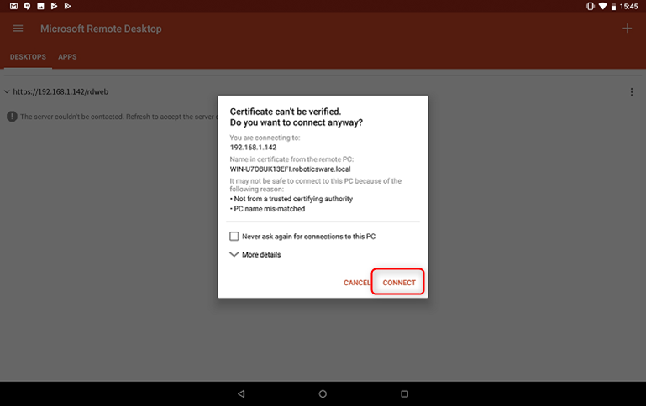
Task: Tap the battery status icon
Action: (613, 6)
